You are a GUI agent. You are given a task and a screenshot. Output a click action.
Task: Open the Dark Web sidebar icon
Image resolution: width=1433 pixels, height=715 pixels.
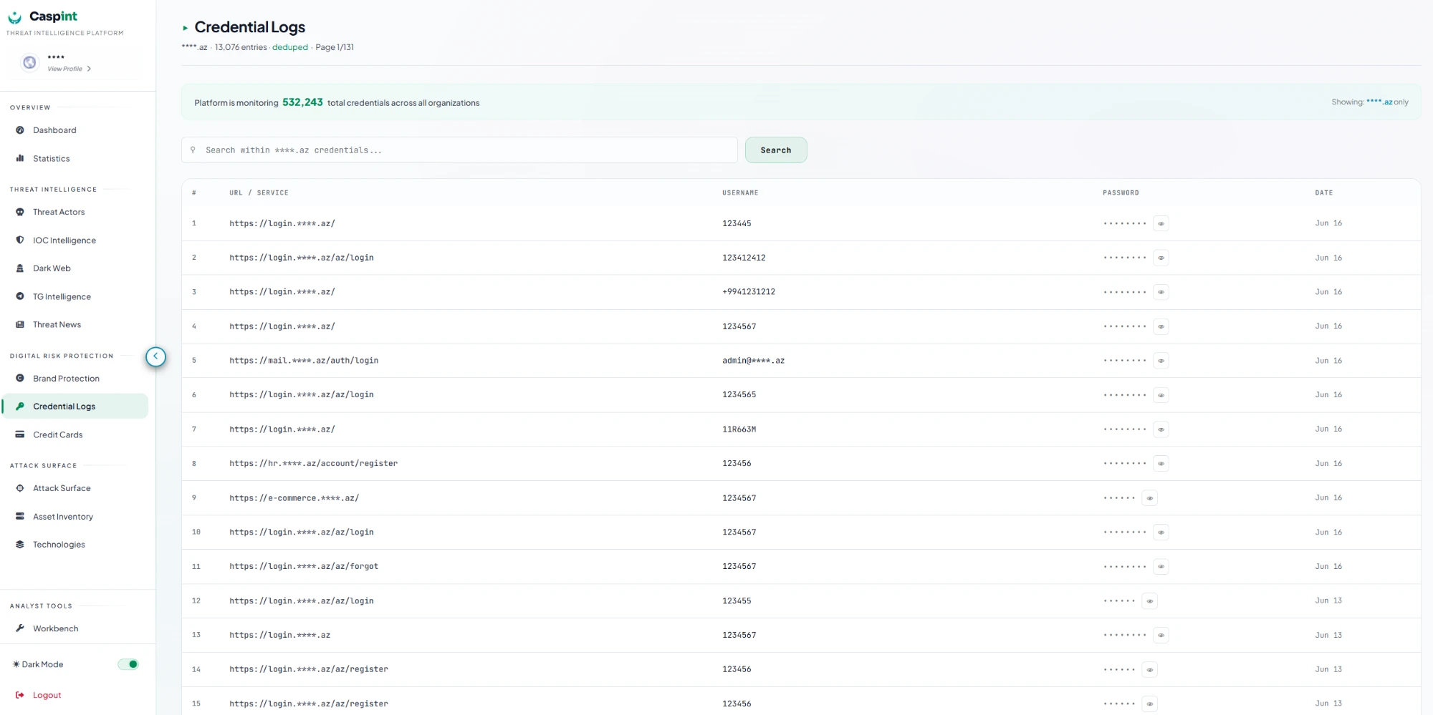[20, 268]
